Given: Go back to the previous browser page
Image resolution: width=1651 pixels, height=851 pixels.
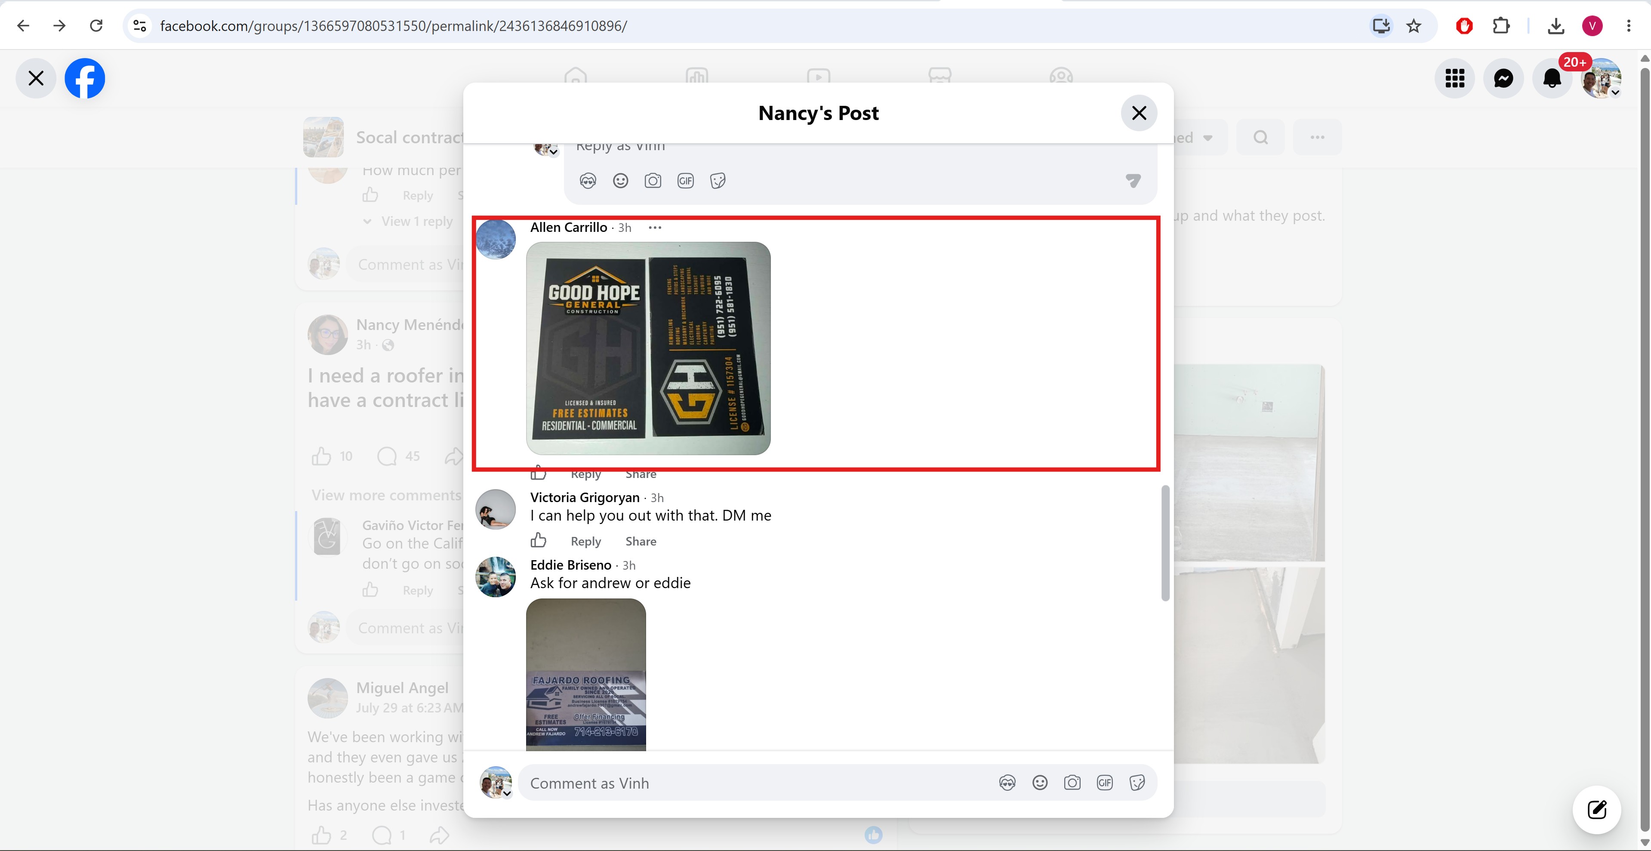Looking at the screenshot, I should tap(23, 26).
